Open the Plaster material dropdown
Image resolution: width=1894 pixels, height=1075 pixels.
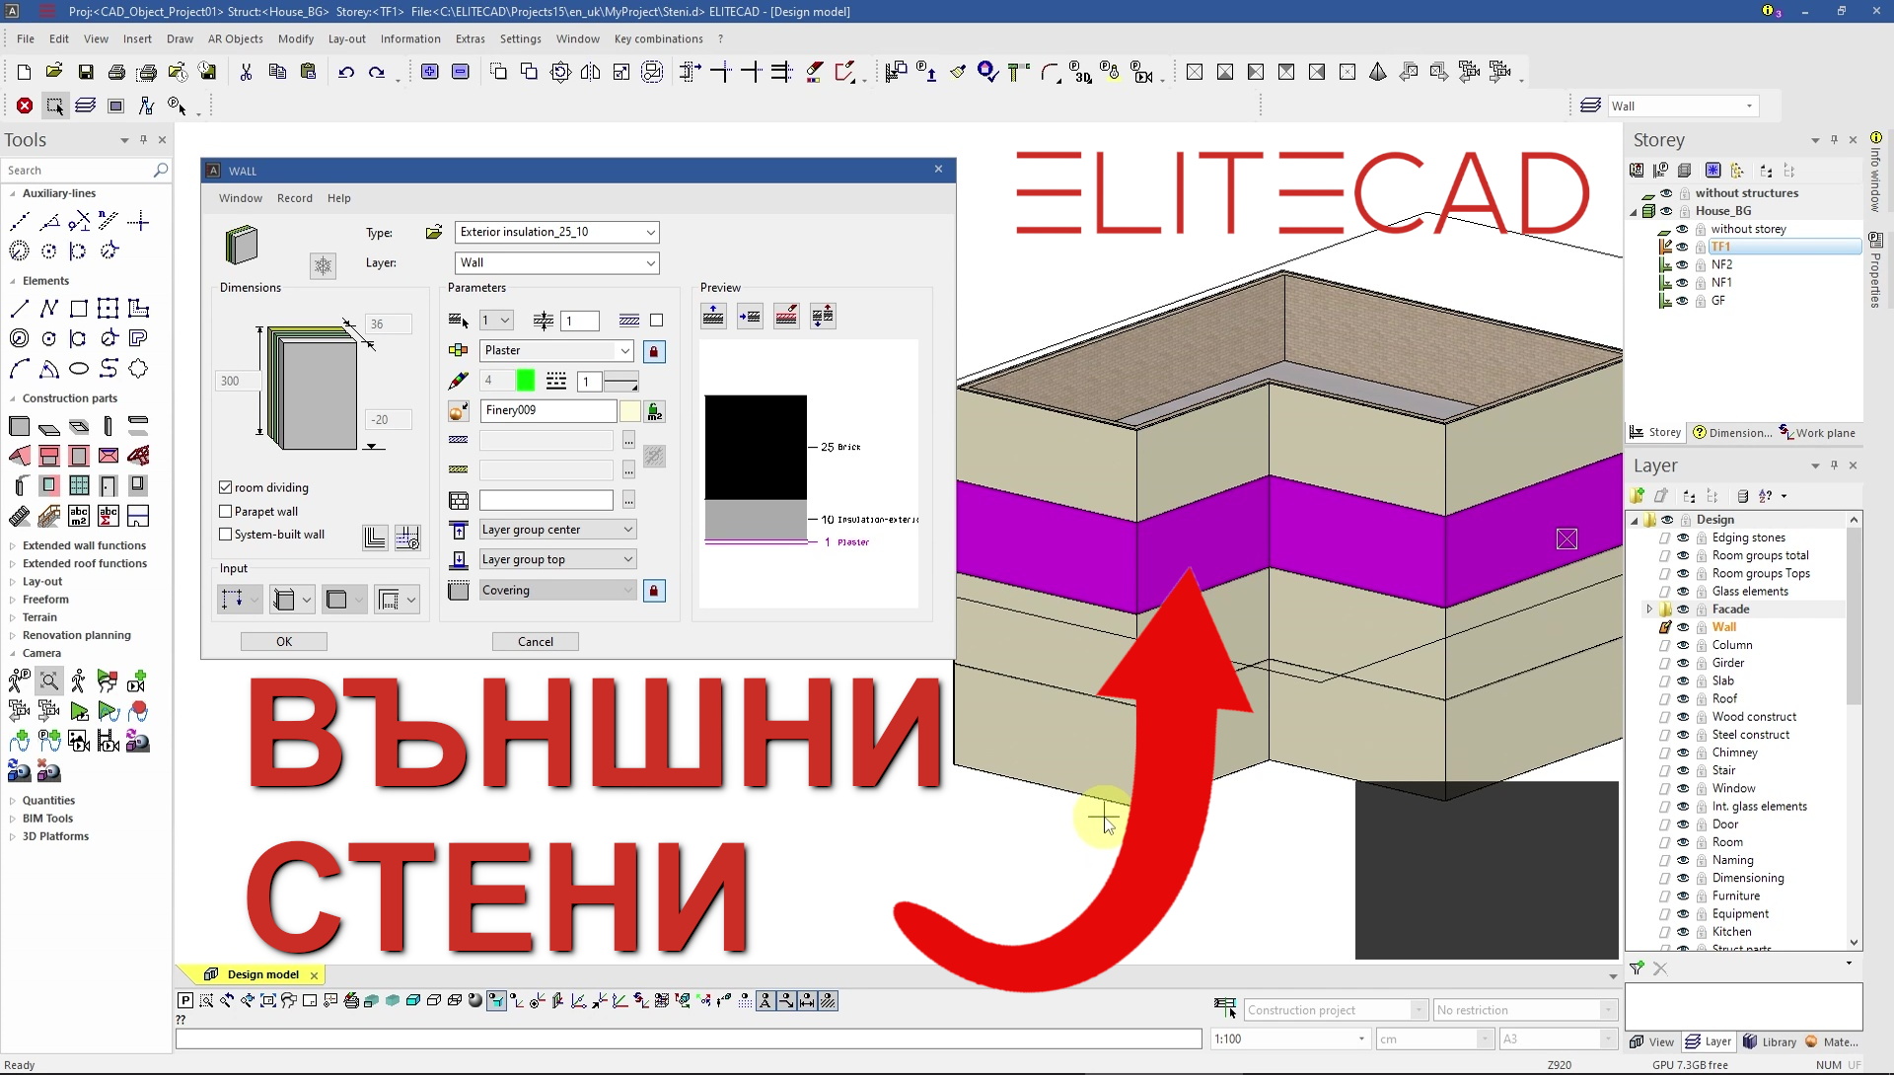[624, 351]
